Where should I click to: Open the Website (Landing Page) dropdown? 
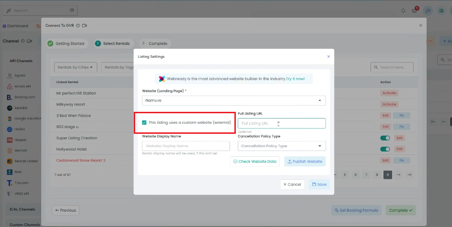click(x=234, y=100)
